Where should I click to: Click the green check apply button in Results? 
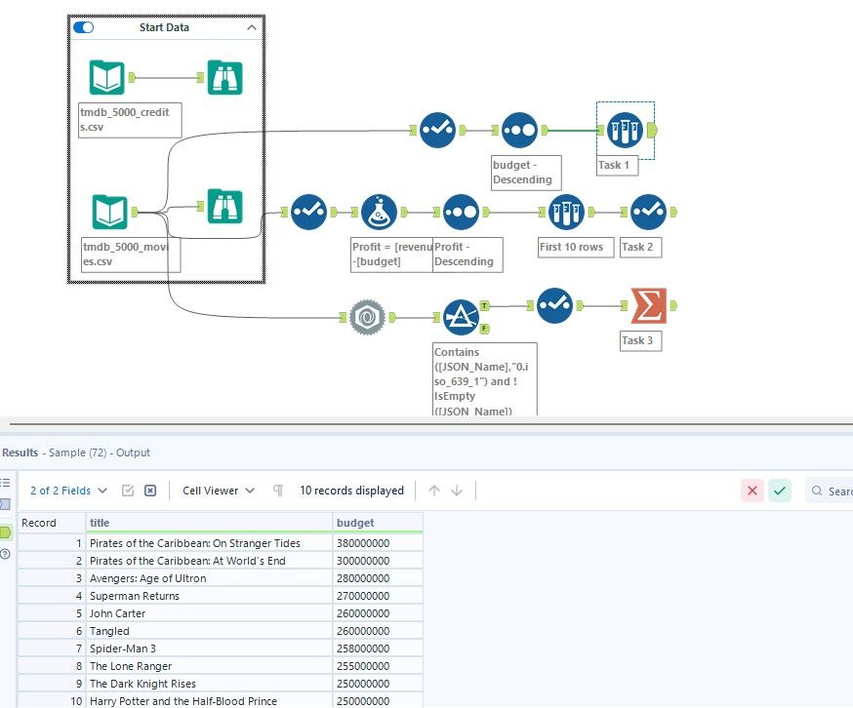pyautogui.click(x=780, y=491)
